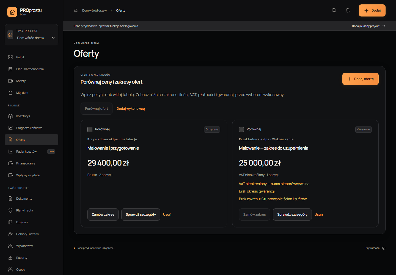396x275 pixels.
Task: Click the arrow icon beside Dodaj własny projekt
Action: tap(384, 26)
